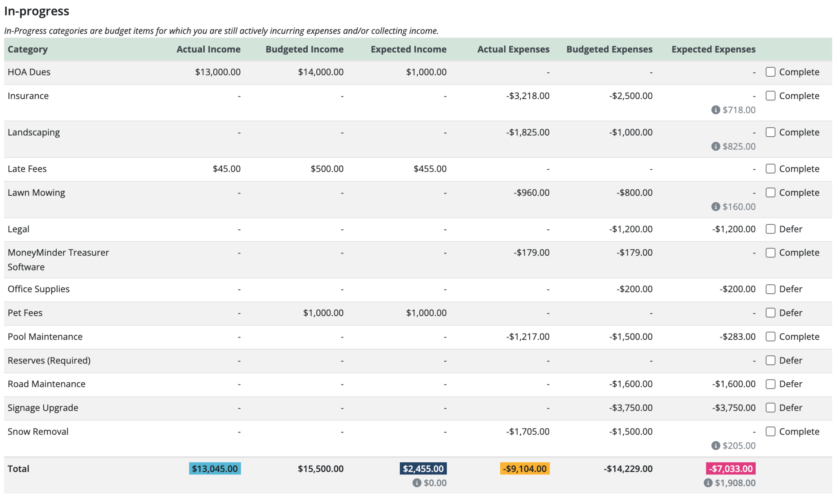Mark Late Fees as Complete
This screenshot has height=501, width=837.
point(771,168)
